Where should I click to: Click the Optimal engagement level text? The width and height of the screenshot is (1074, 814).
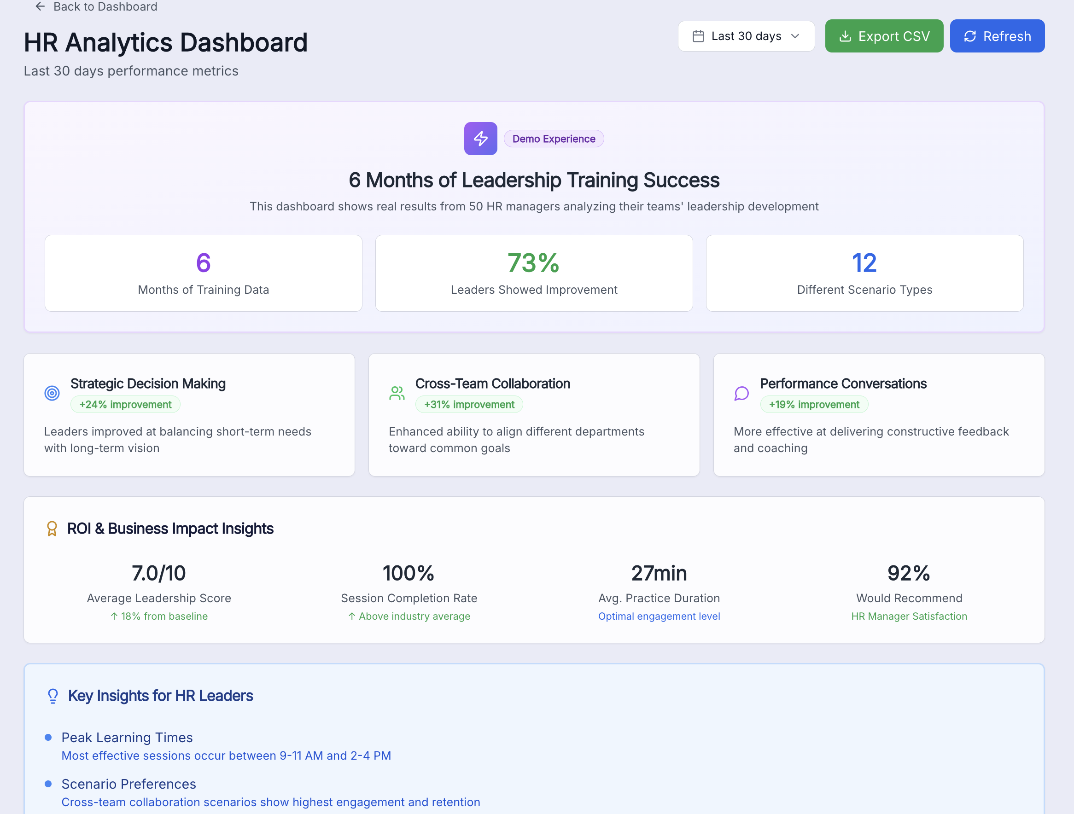click(659, 616)
